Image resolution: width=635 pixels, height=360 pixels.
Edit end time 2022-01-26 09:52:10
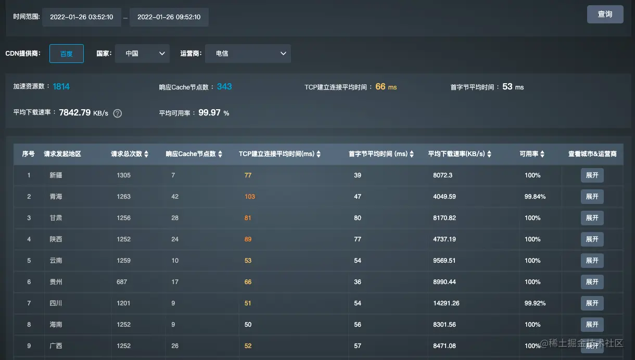point(169,17)
